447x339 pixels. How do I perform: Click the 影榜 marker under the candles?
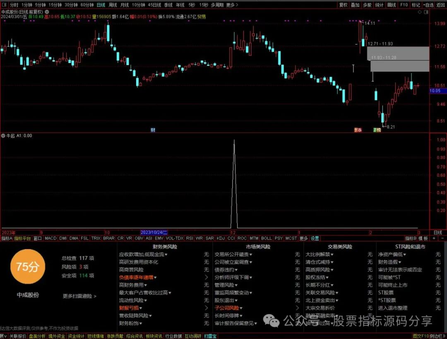pos(377,130)
